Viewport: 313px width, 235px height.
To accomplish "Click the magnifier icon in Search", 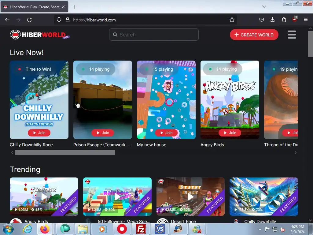I will (x=115, y=35).
